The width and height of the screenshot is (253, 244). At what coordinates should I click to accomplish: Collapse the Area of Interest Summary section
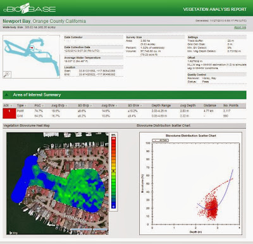point(7,95)
